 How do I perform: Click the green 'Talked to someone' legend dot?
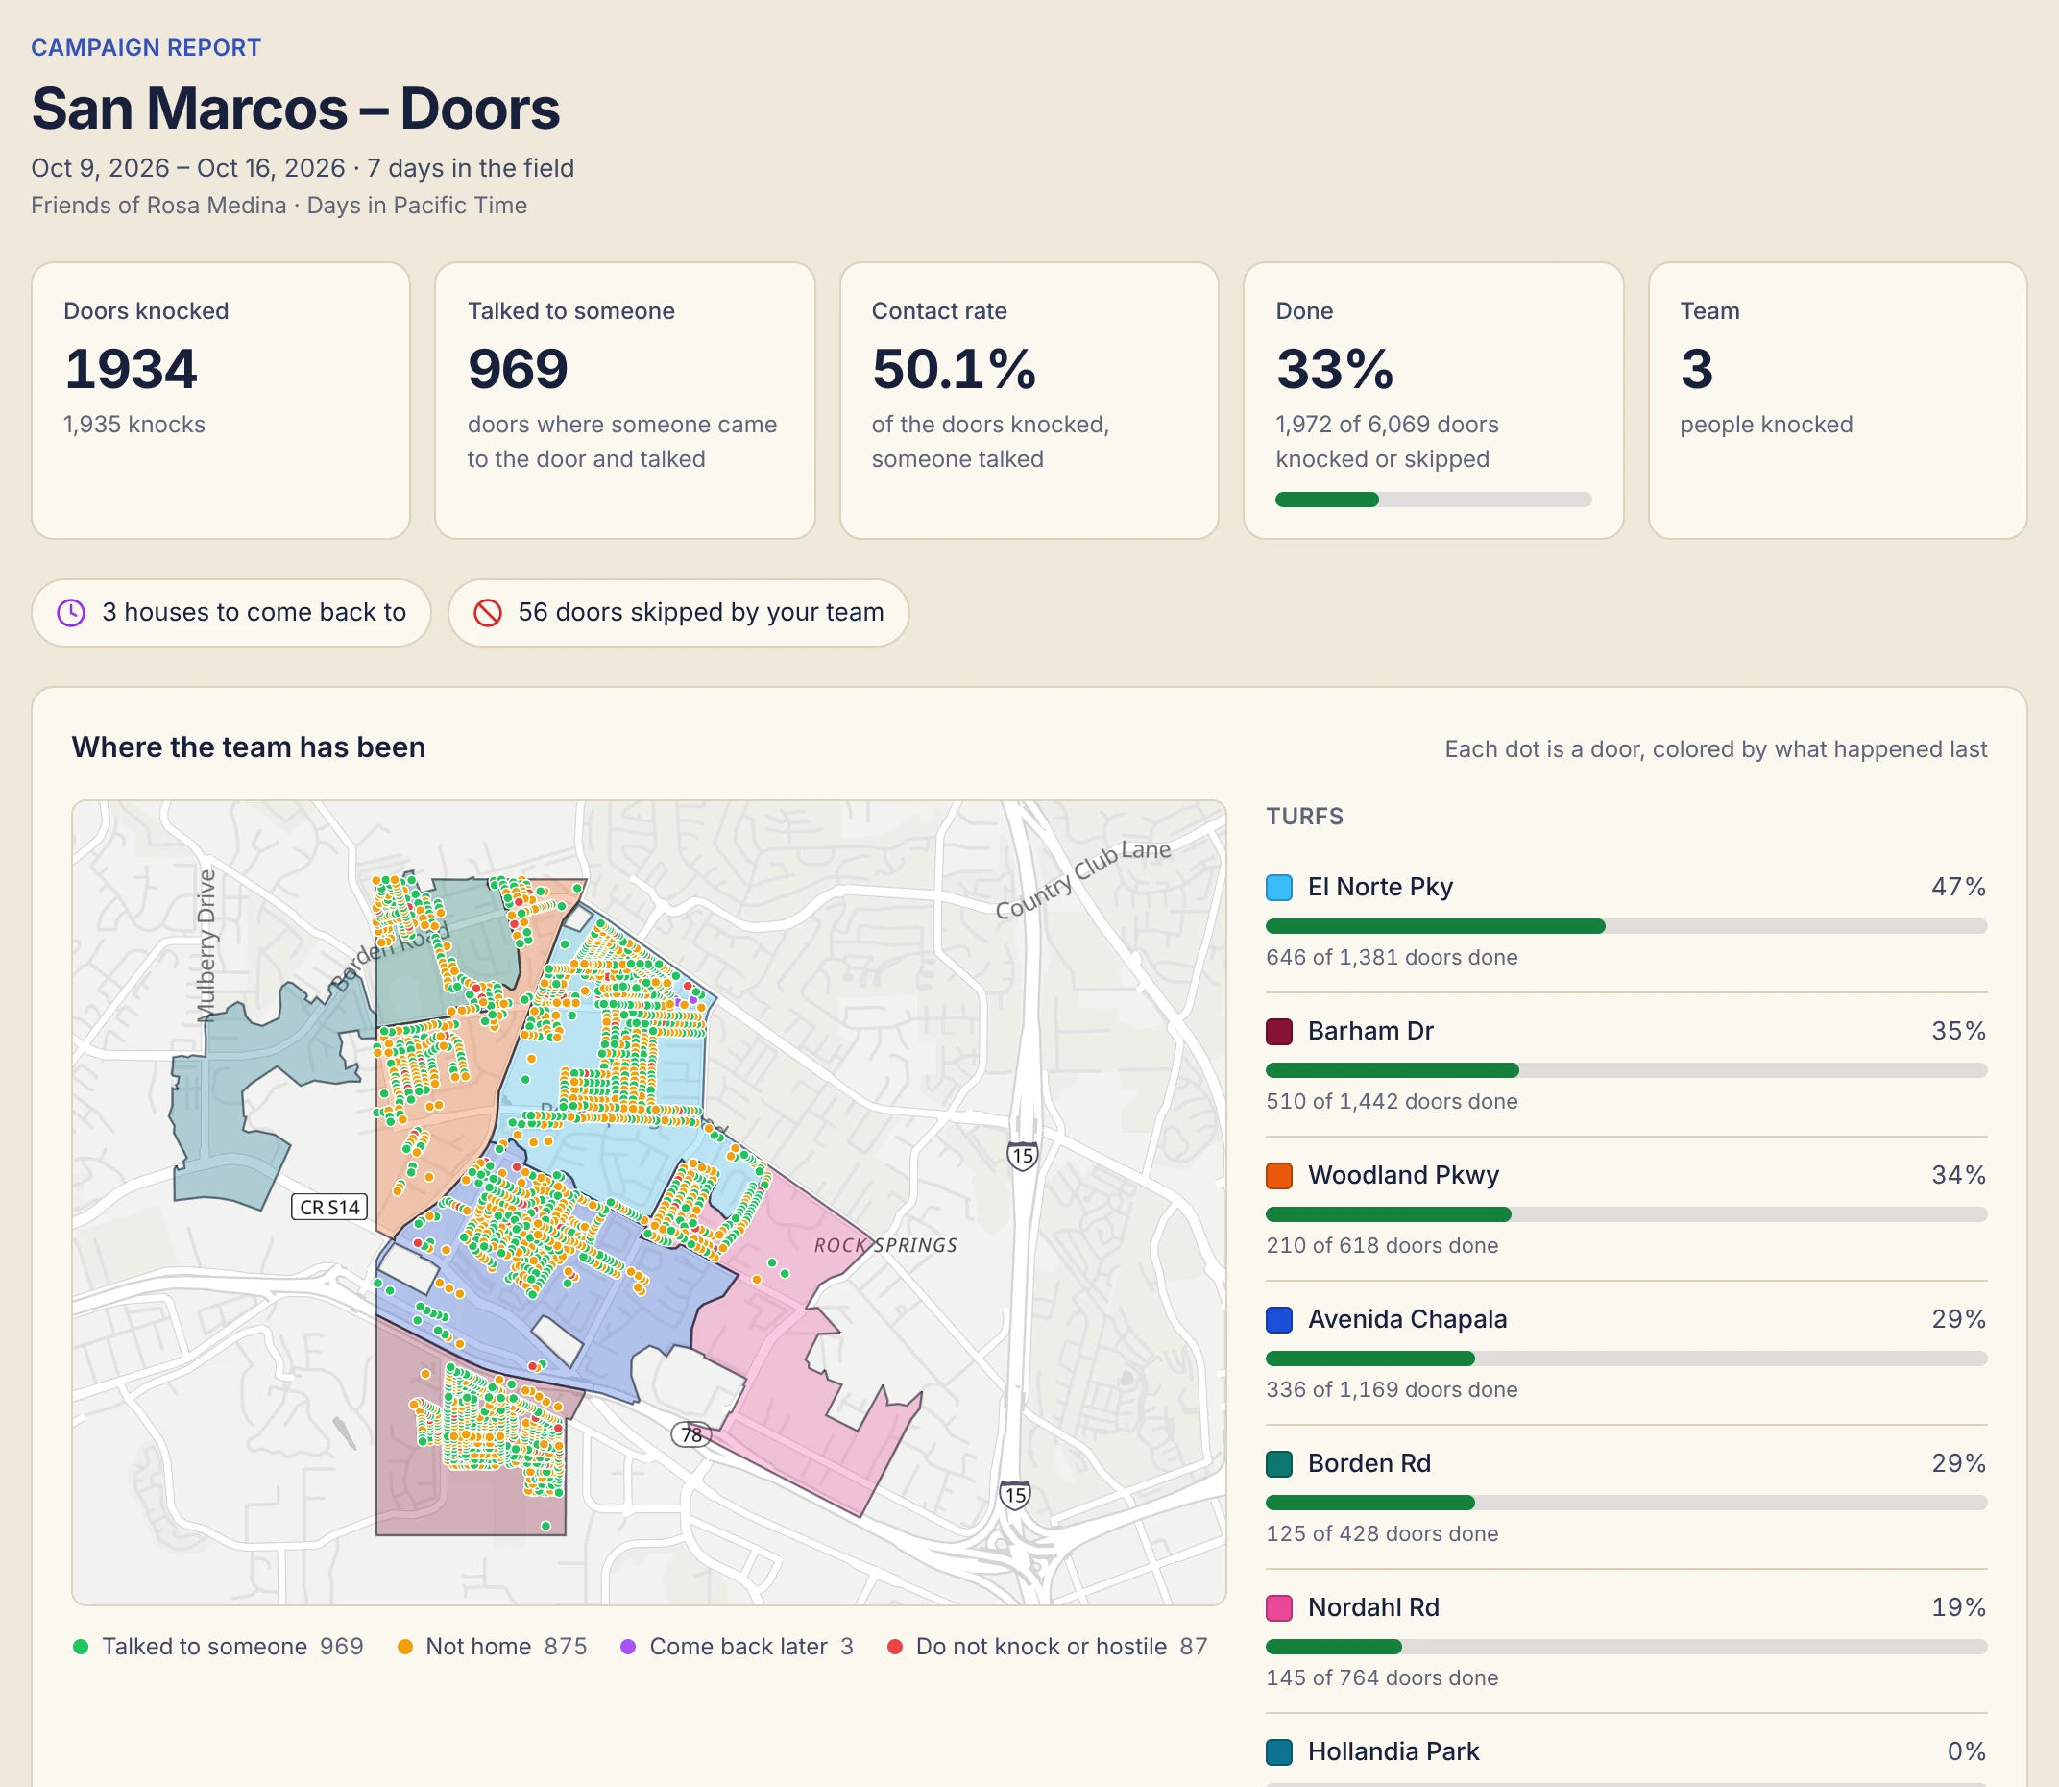click(81, 1647)
